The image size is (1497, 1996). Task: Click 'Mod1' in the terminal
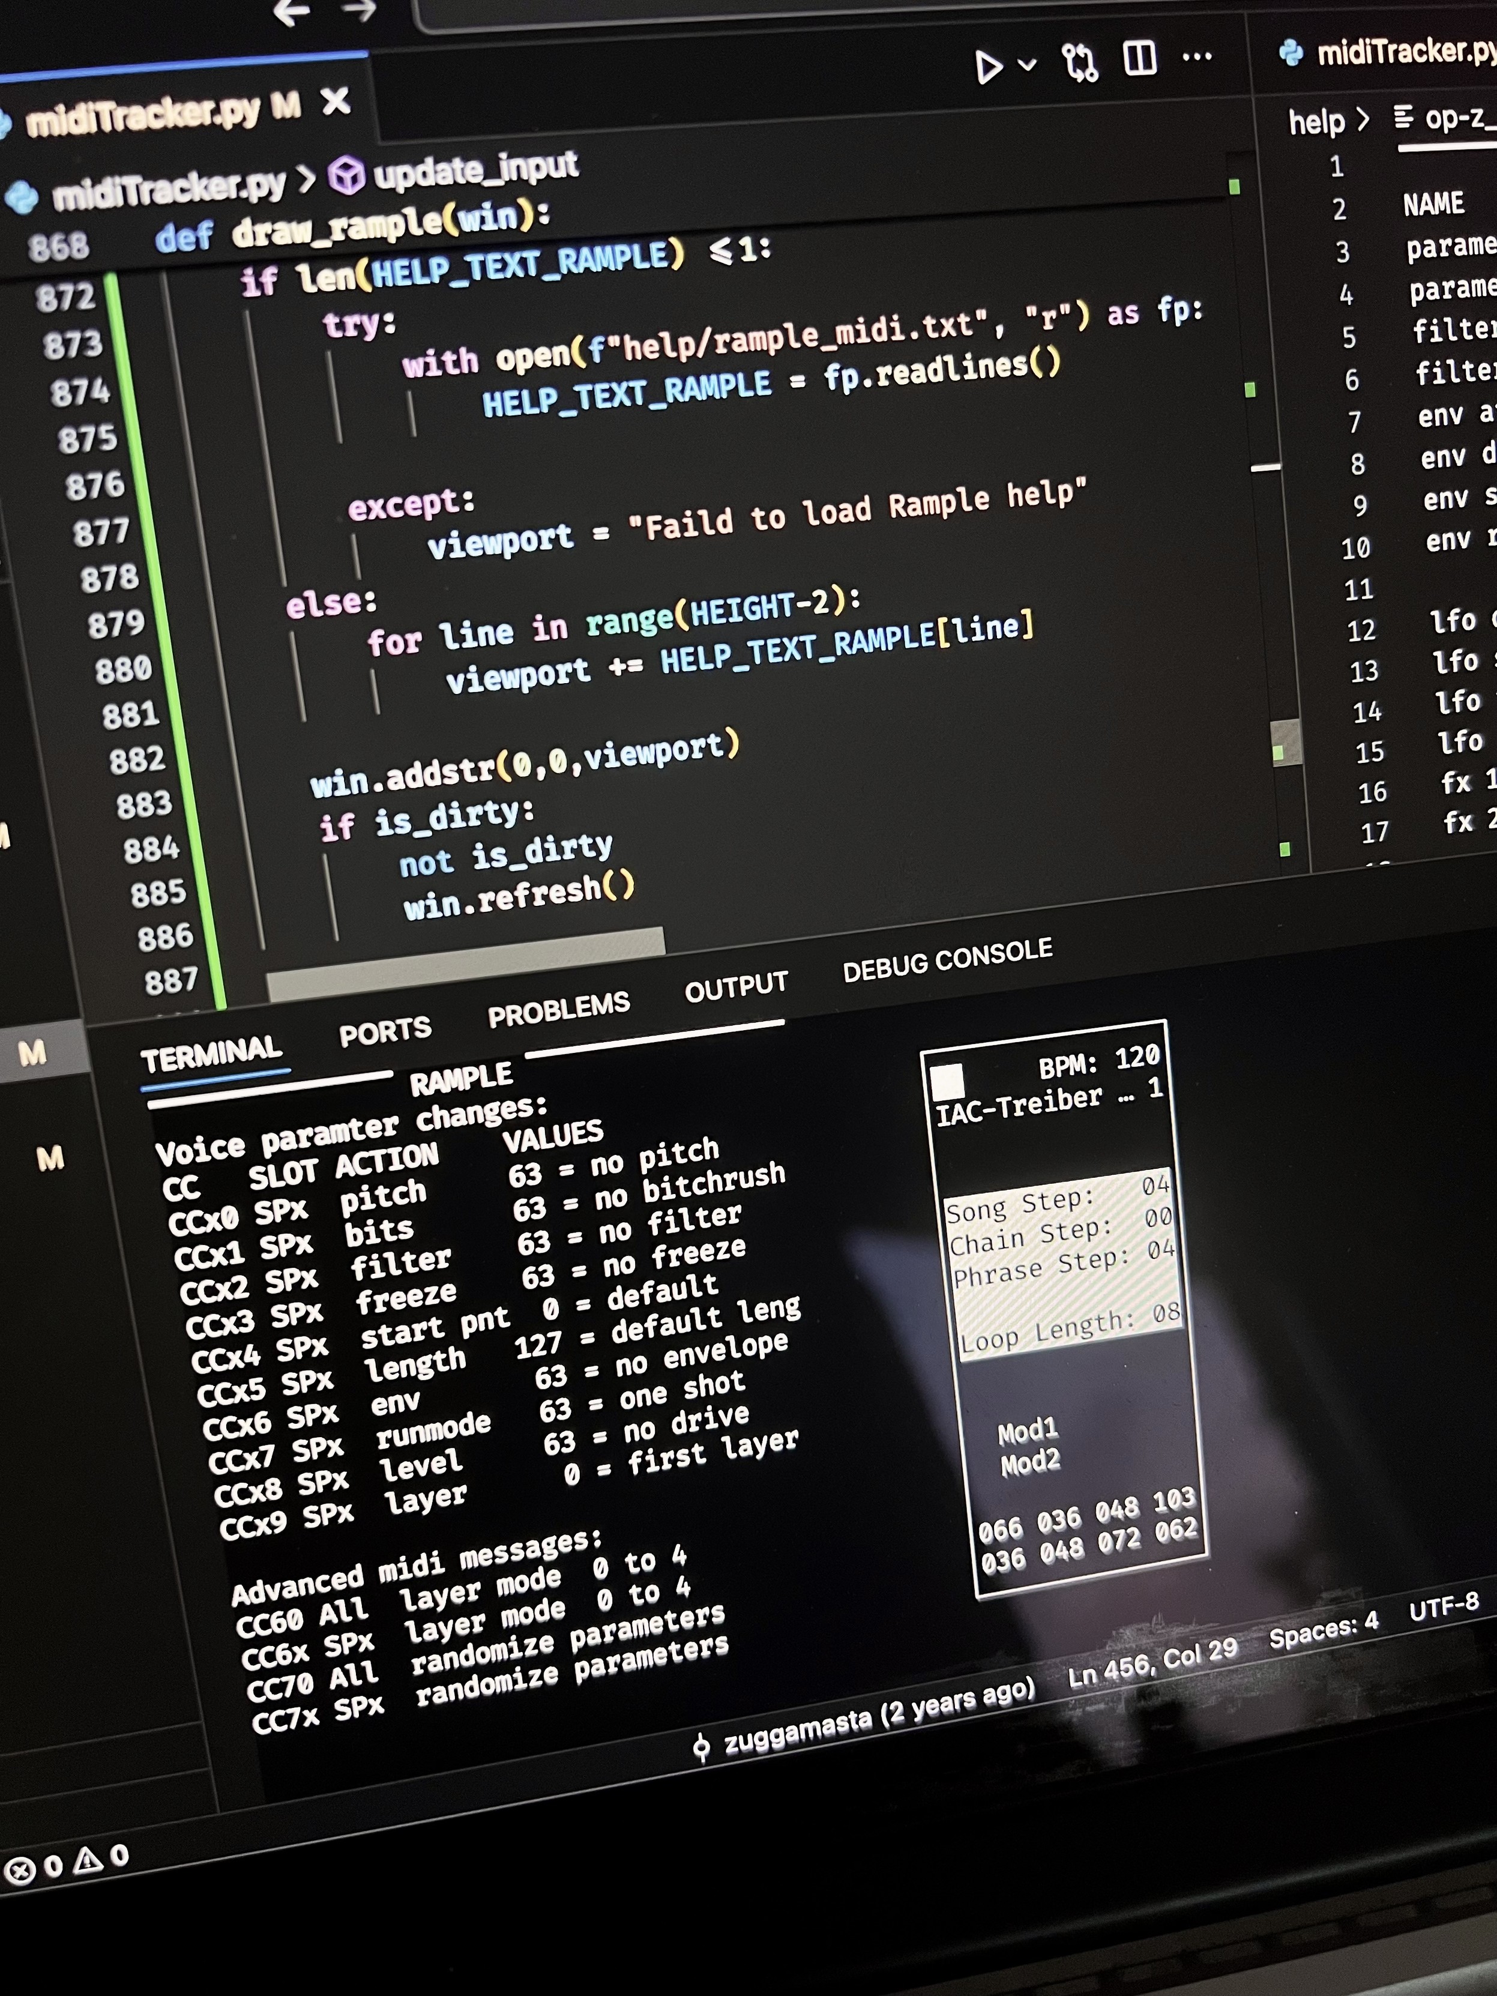1027,1431
